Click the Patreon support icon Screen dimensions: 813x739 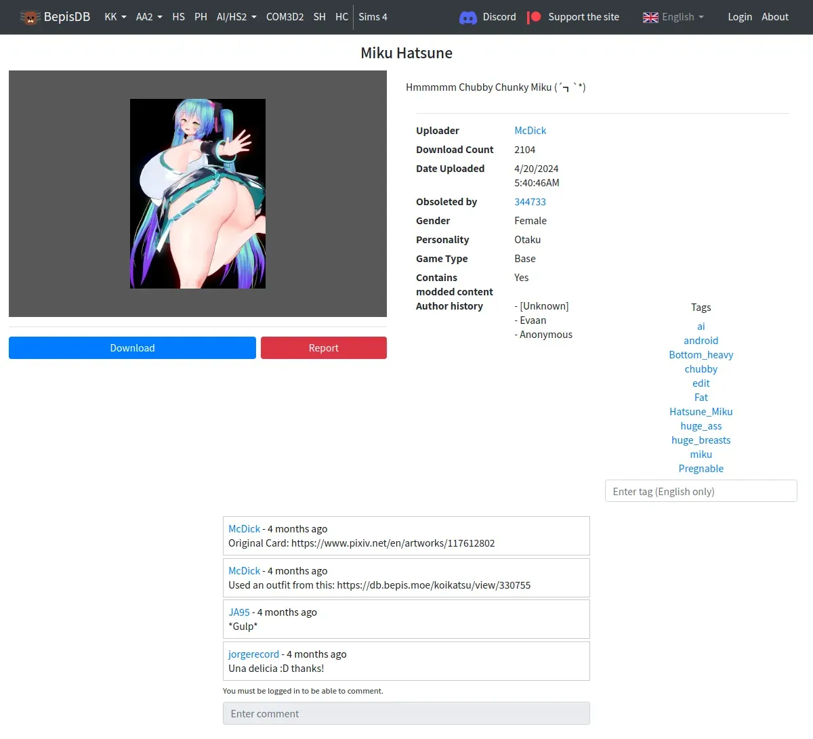click(x=535, y=17)
